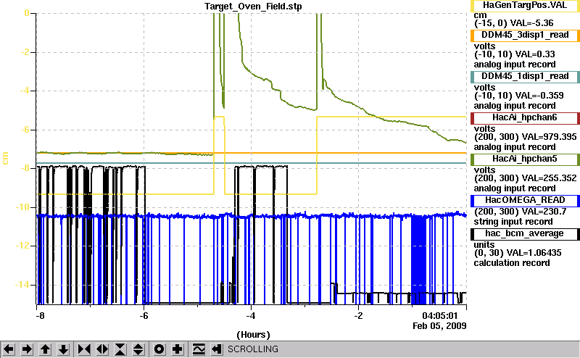The width and height of the screenshot is (580, 358).
Task: Click the circle icon in the toolbar
Action: [159, 349]
